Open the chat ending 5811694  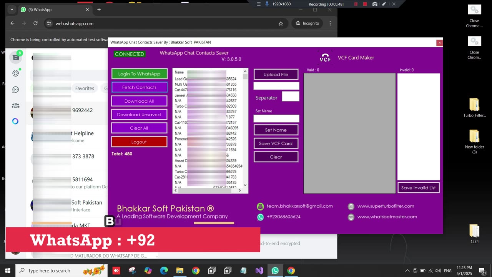point(67,182)
